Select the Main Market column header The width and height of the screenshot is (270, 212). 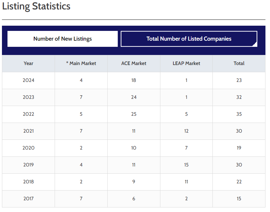pyautogui.click(x=81, y=63)
